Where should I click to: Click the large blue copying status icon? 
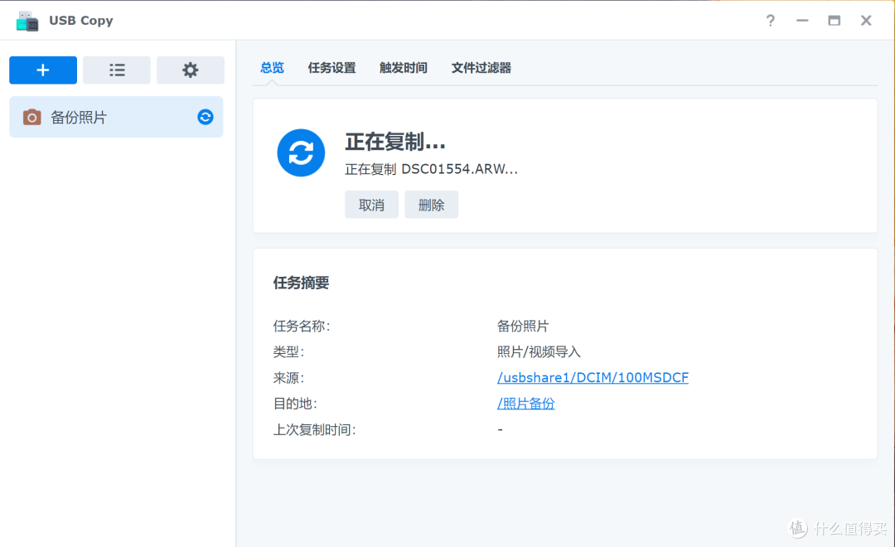[301, 153]
